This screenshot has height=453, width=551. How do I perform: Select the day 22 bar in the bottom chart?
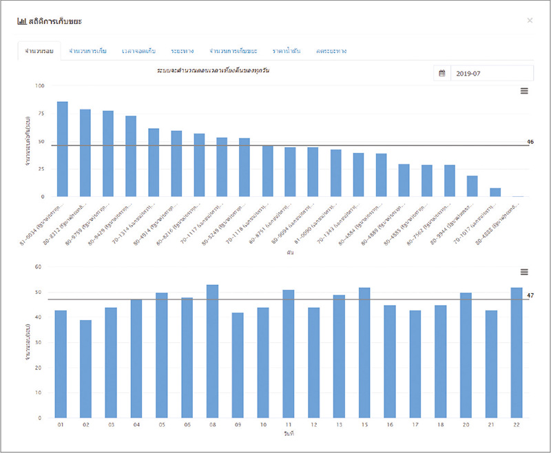517,352
